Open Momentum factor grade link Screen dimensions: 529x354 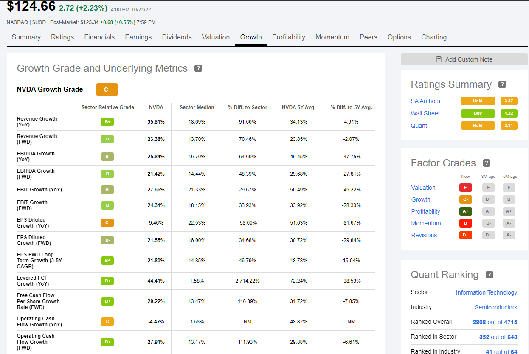pos(426,223)
